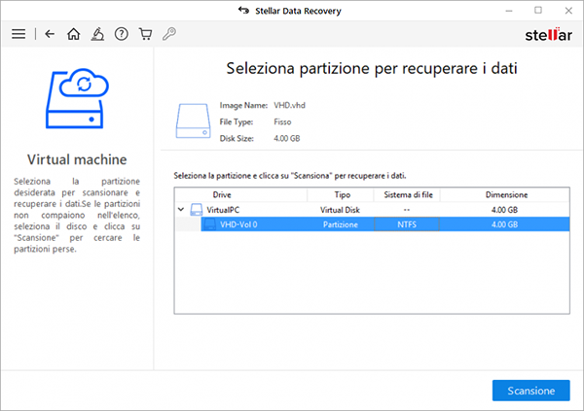Click the Stellar logo
The image size is (584, 411).
point(548,35)
